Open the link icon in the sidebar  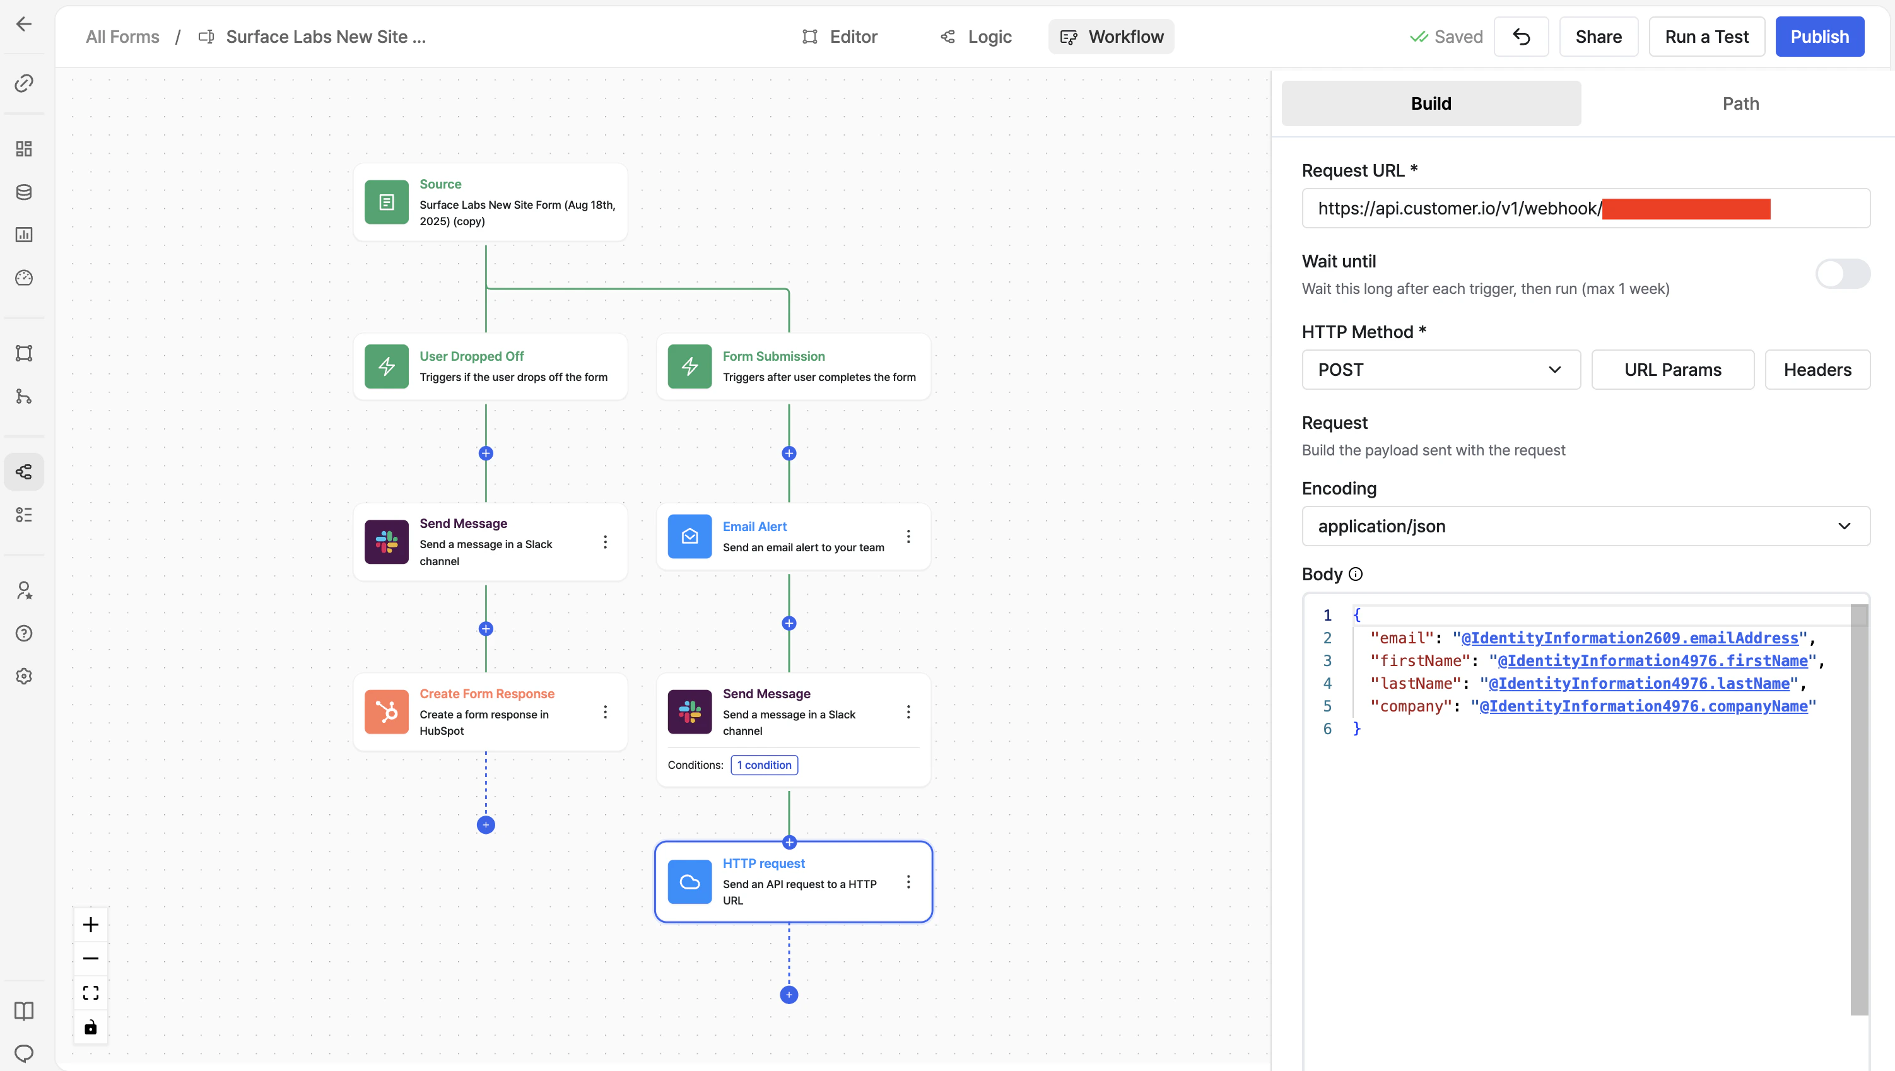[x=23, y=83]
